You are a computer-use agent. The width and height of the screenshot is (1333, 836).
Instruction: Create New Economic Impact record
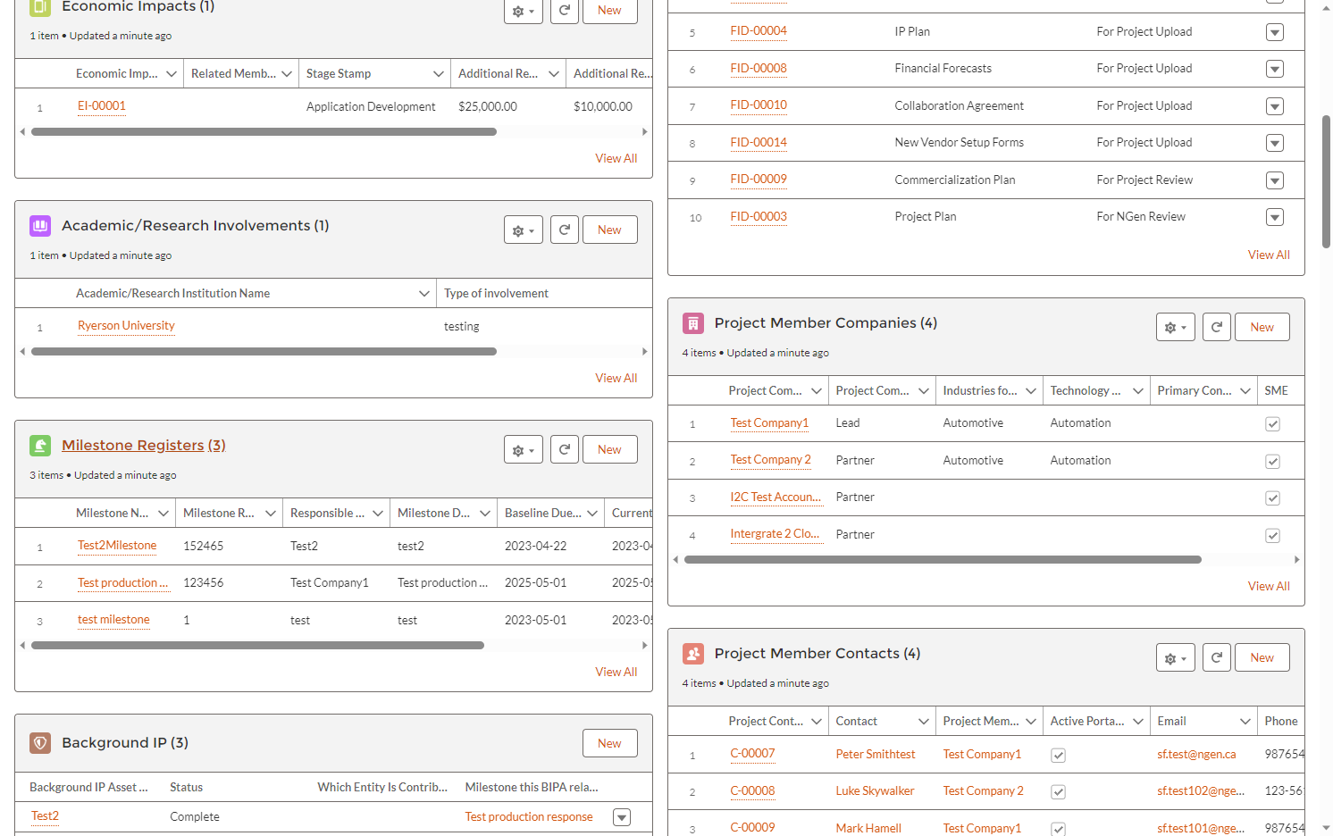point(609,11)
